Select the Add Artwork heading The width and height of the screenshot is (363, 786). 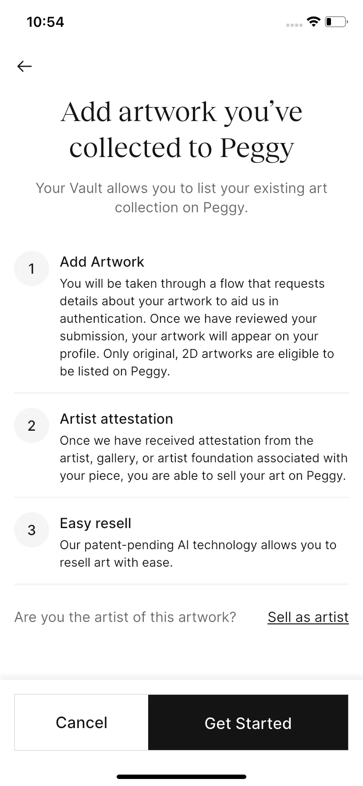pos(102,262)
